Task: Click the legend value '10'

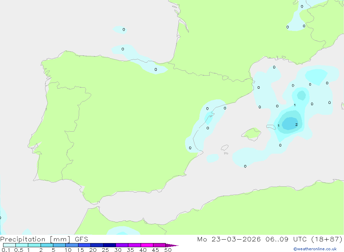Action: coord(68,250)
